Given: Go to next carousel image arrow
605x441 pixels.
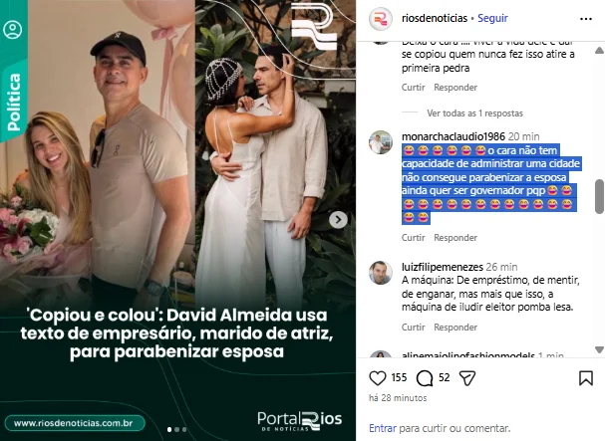Looking at the screenshot, I should click(339, 220).
